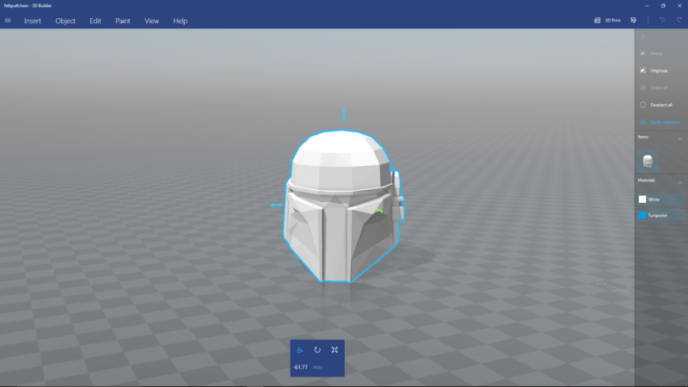688x387 pixels.
Task: Click the Undo arrow icon
Action: coord(662,20)
